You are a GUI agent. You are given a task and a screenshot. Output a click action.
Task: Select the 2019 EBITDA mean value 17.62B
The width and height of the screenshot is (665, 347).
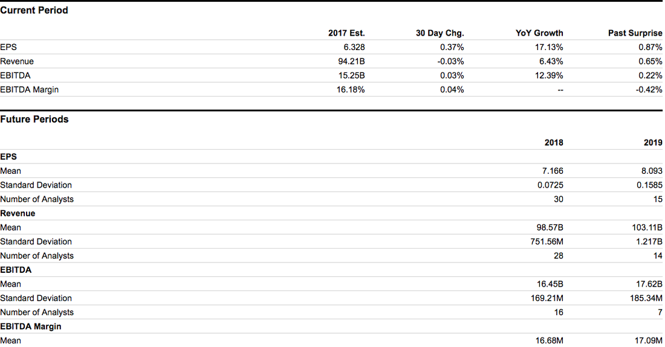[x=650, y=284]
